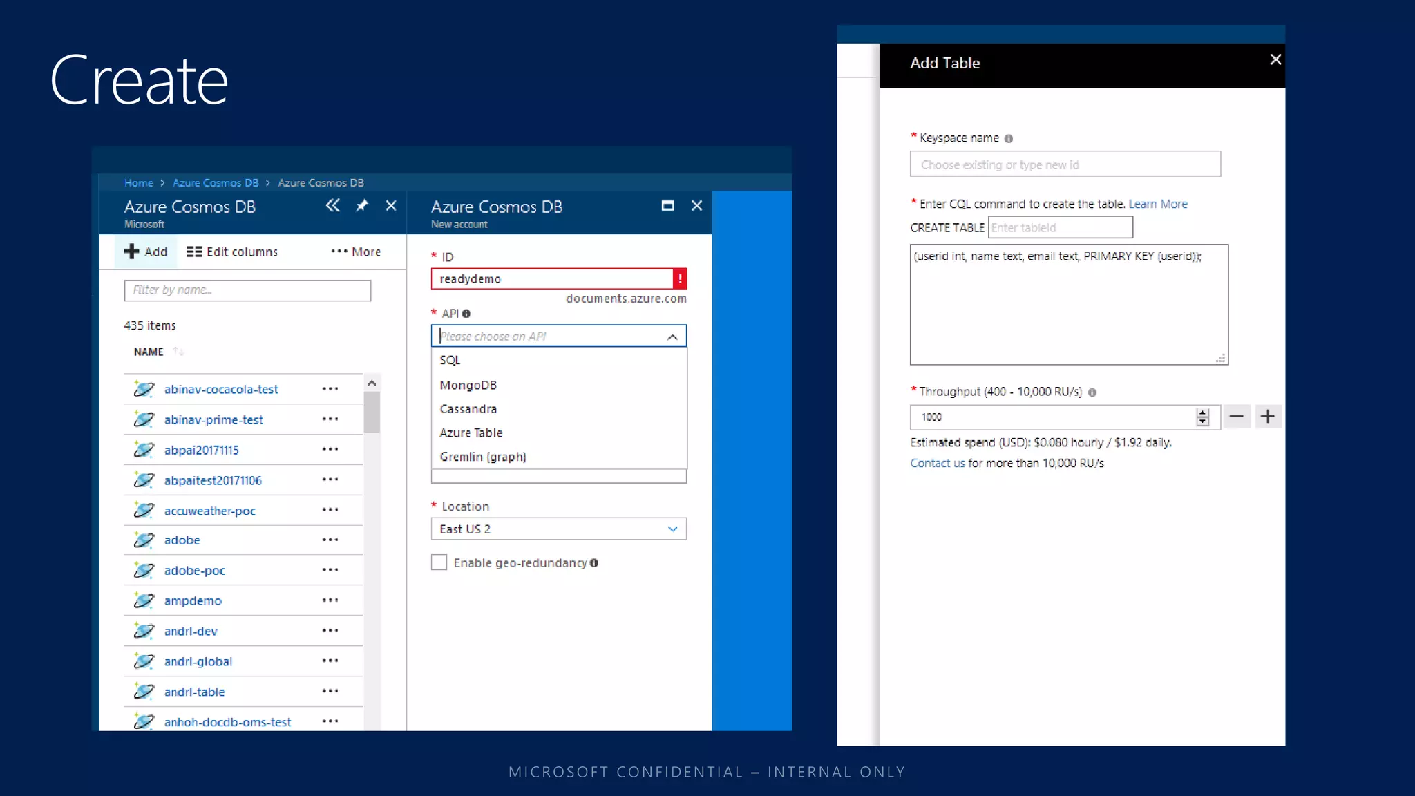The image size is (1415, 796).
Task: Open ellipsis menu for adobe-poc
Action: [330, 570]
